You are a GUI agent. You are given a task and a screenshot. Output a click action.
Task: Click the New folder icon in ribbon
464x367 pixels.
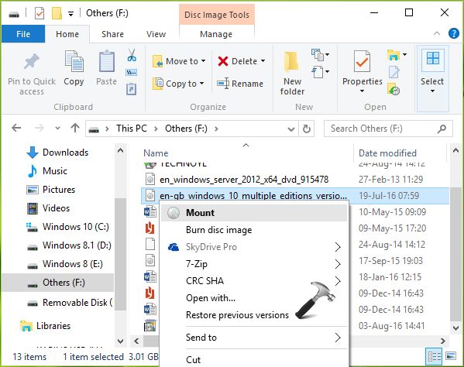[x=292, y=62]
